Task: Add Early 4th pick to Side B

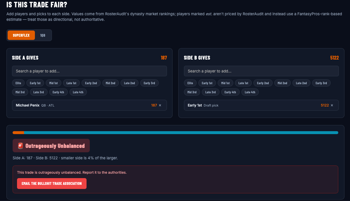Action: click(230, 92)
